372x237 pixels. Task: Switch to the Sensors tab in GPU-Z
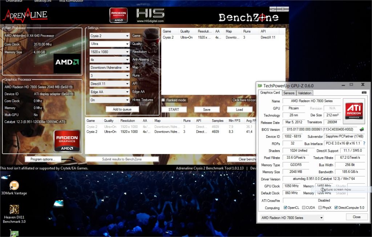pyautogui.click(x=289, y=93)
